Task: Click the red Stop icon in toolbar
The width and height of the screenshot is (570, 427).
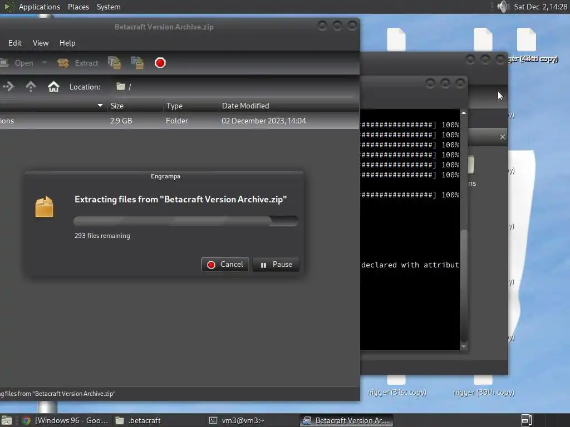Action: pyautogui.click(x=160, y=63)
